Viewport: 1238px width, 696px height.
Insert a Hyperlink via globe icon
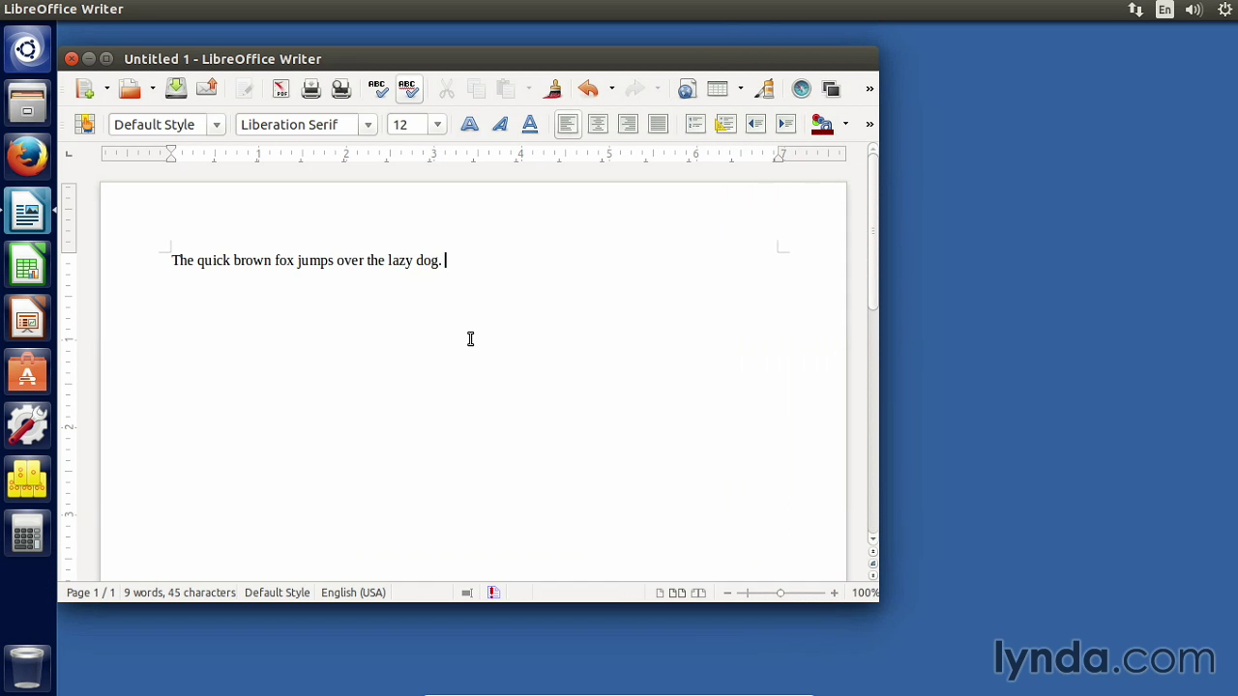[x=686, y=89]
